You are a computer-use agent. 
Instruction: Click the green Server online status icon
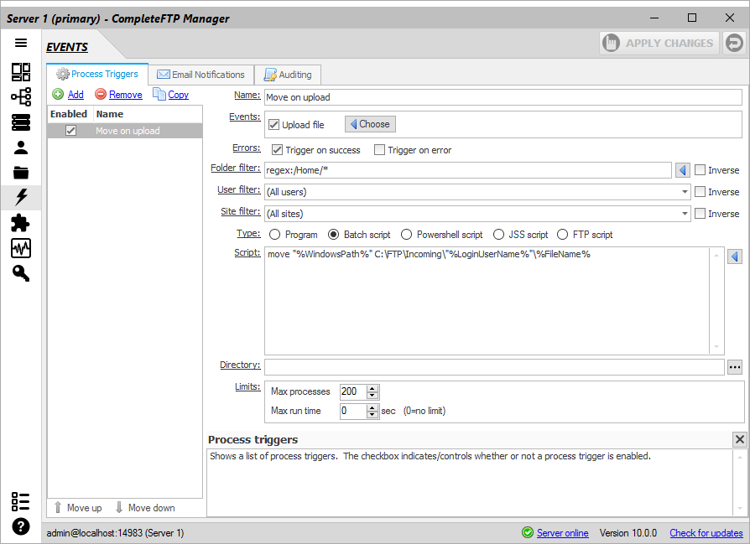528,532
